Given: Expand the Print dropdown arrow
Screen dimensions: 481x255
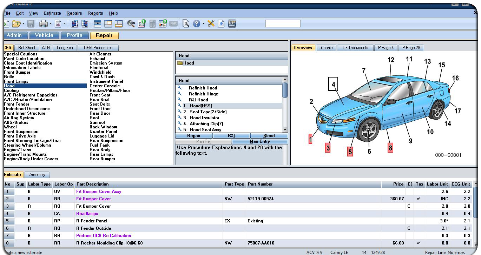Looking at the screenshot, I should (x=50, y=24).
